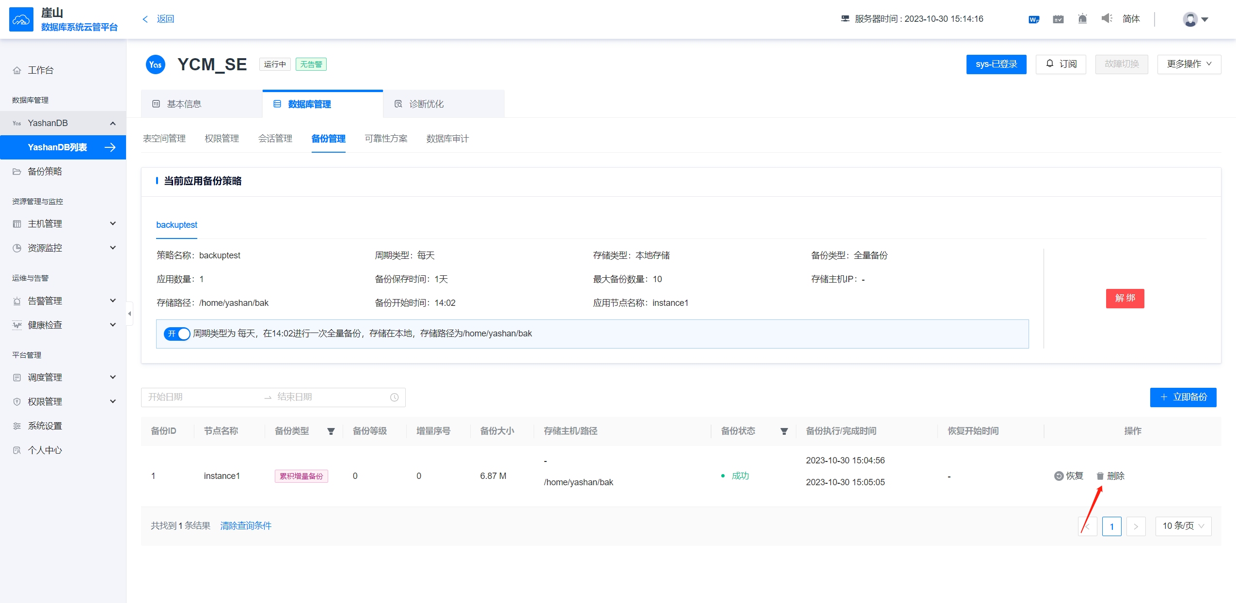Open the 10 条/页 page size dropdown
The height and width of the screenshot is (603, 1236).
click(1183, 526)
